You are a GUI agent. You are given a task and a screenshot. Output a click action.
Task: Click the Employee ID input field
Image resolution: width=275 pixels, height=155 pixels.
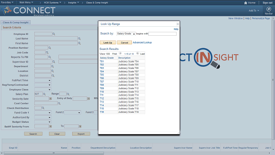tap(43, 34)
